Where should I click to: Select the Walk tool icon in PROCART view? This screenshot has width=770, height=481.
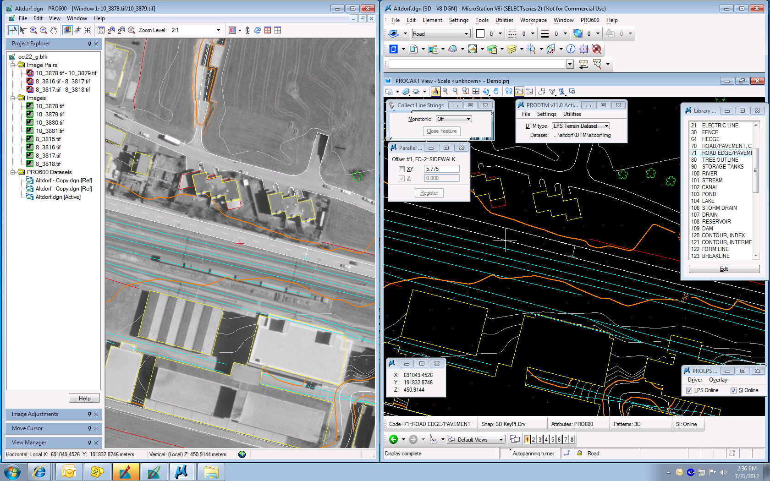coord(509,91)
